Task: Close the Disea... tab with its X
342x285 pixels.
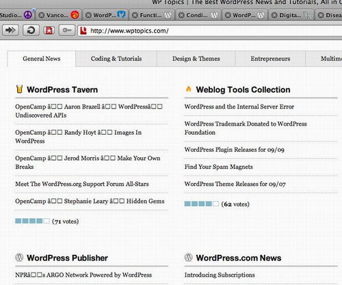Action: click(321, 15)
